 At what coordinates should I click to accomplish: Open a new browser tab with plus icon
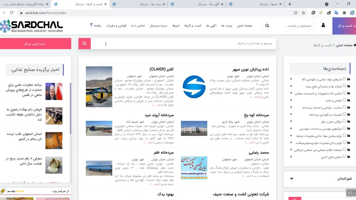[290, 4]
